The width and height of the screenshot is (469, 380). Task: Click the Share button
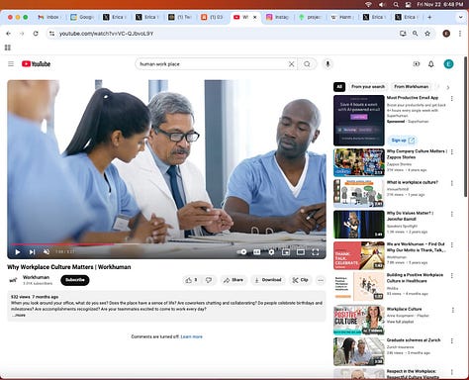[234, 280]
